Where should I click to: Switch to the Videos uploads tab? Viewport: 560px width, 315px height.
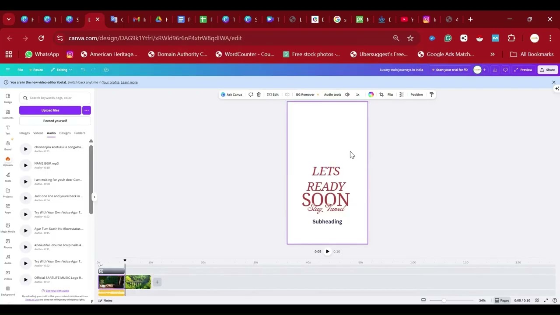tap(38, 133)
